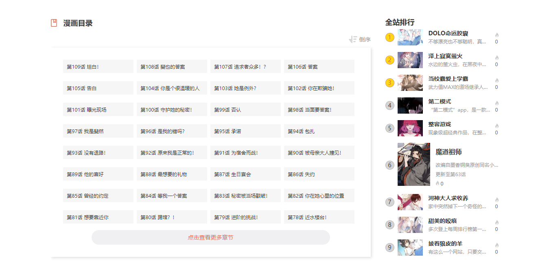Click the flame icon next to 第二模式
Image resolution: width=549 pixels, height=265 pixels.
click(497, 103)
